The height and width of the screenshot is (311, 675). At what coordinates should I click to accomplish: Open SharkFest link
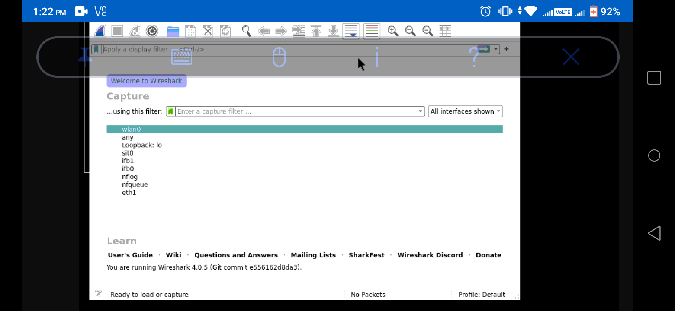point(366,255)
